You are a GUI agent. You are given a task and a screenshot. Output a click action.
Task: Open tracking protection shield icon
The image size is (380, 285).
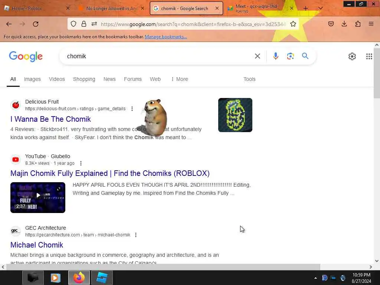tap(73, 24)
